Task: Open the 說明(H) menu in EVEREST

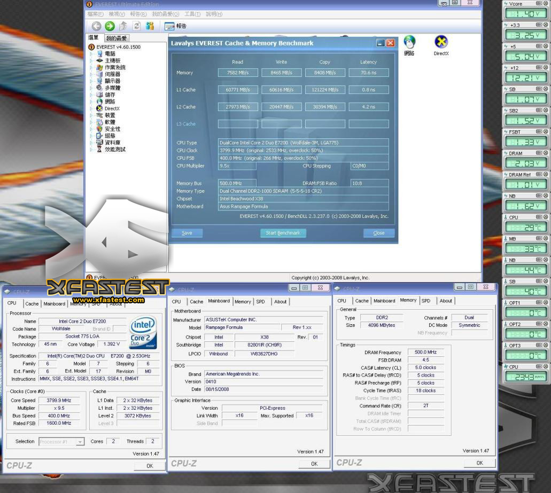Action: click(214, 14)
